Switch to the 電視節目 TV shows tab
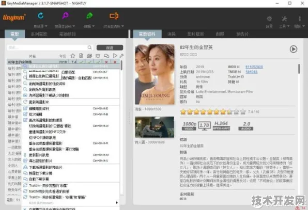The image size is (308, 210). click(x=67, y=34)
